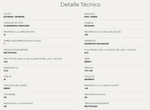The height and width of the screenshot is (110, 150).
Task: Click the Detalle Técnico heading
Action: 80,4
